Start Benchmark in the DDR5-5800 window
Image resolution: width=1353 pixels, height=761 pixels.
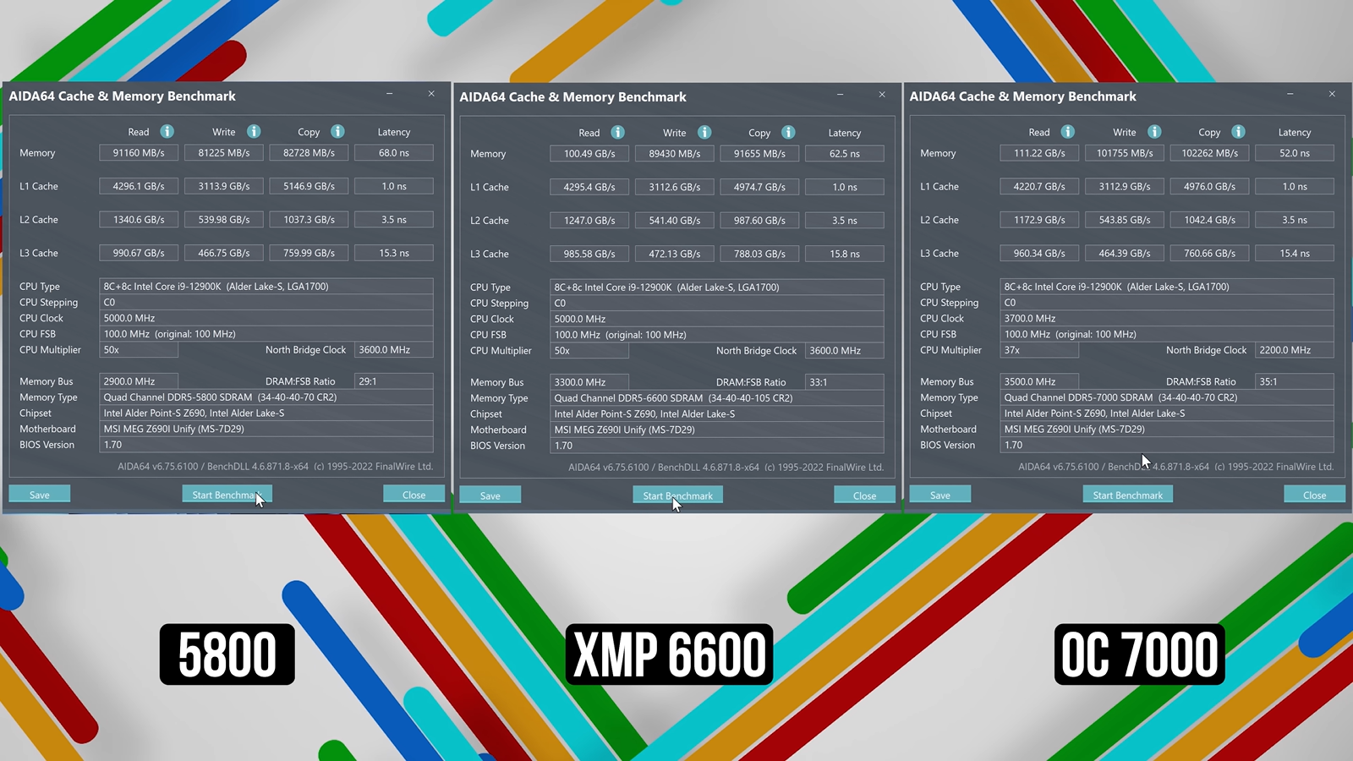pyautogui.click(x=227, y=495)
